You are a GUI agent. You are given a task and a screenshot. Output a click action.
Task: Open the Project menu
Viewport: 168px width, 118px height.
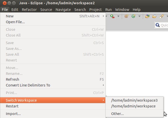(x=95, y=10)
